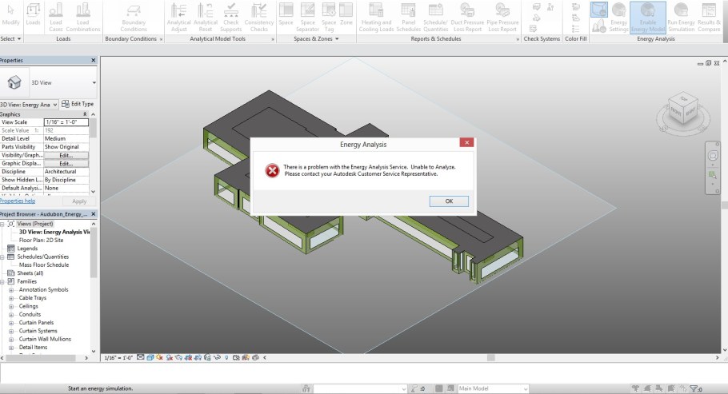Image resolution: width=728 pixels, height=394 pixels.
Task: Collapse the Graphics properties section
Action: tap(85, 114)
